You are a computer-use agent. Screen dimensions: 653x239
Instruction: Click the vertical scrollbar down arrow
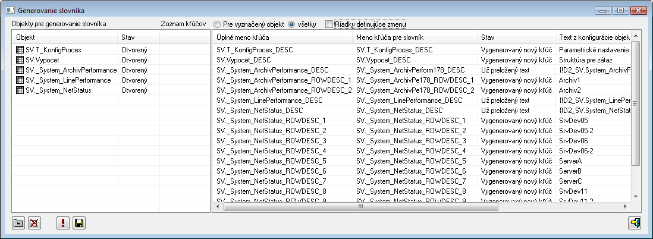pos(636,196)
